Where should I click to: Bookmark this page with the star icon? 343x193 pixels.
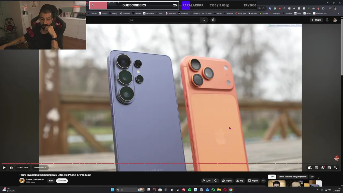[x=263, y=9]
